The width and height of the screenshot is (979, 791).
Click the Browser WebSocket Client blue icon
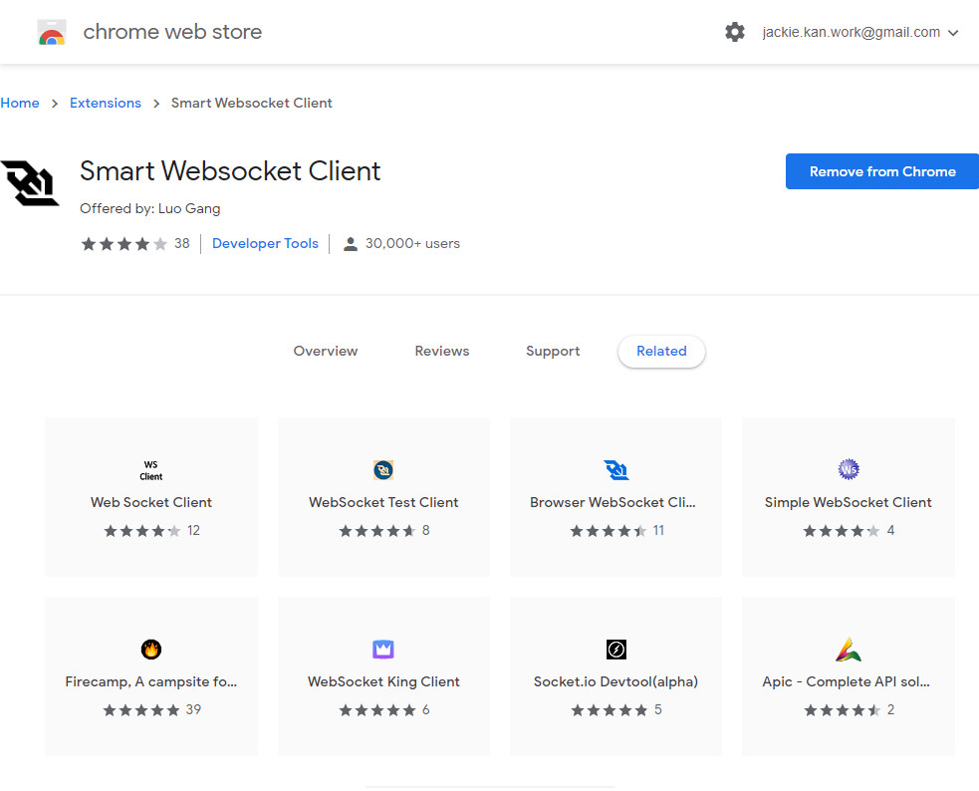pyautogui.click(x=616, y=470)
